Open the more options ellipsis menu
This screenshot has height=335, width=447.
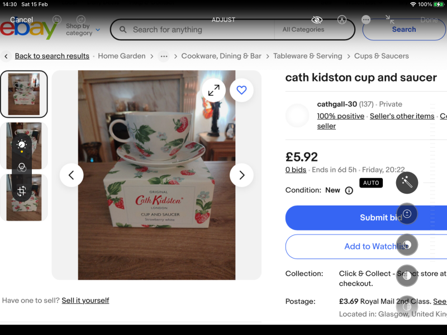[x=365, y=19]
